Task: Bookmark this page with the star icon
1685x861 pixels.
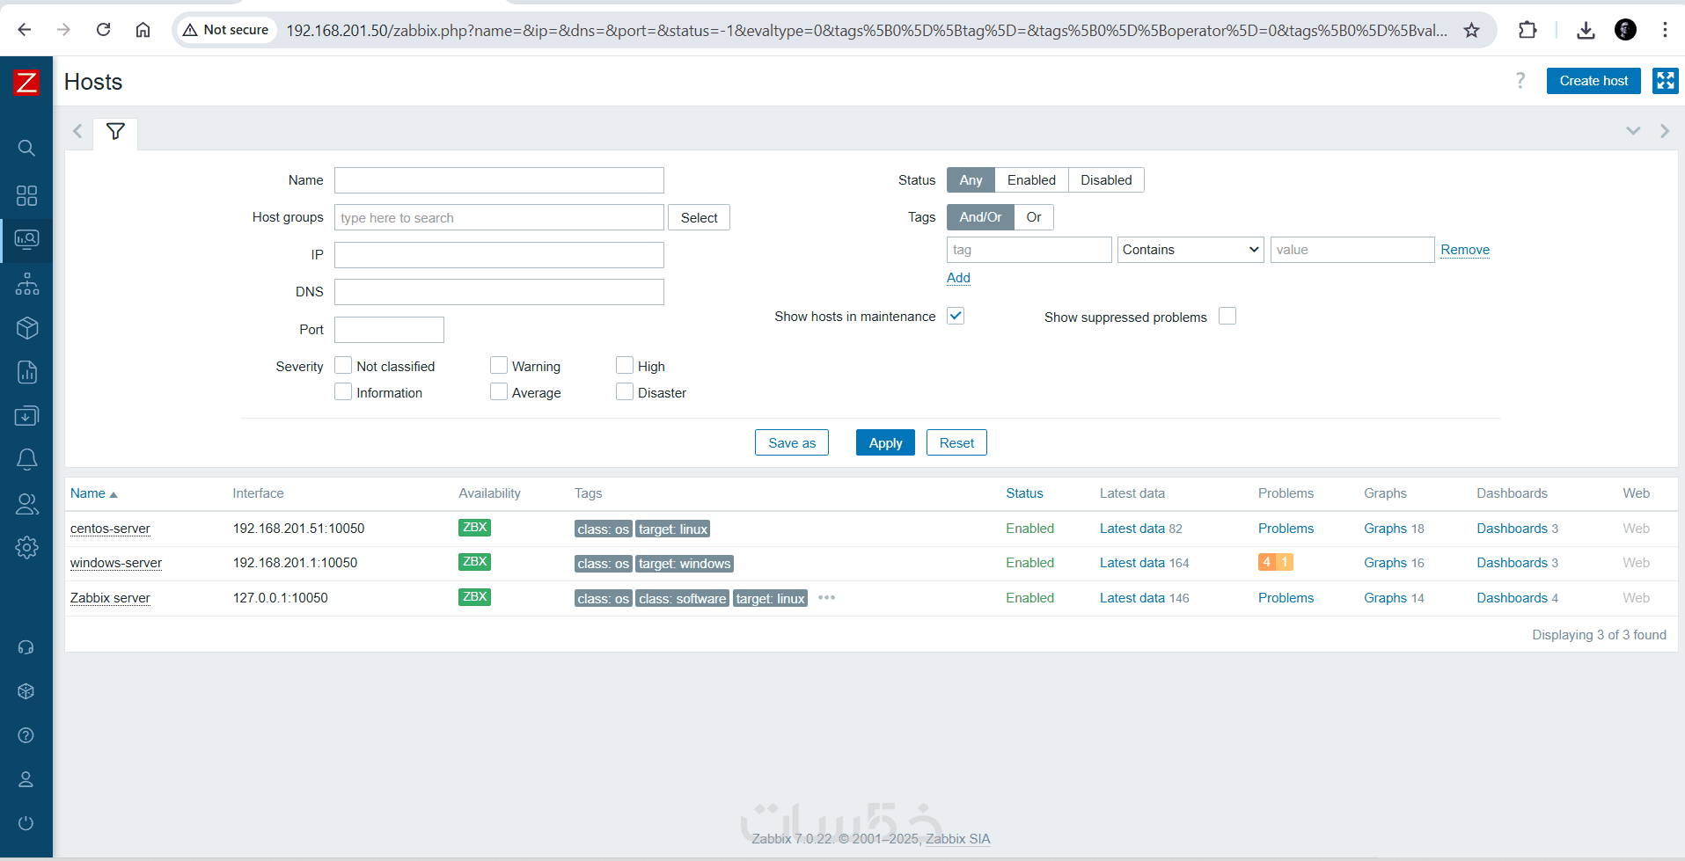Action: [1471, 31]
